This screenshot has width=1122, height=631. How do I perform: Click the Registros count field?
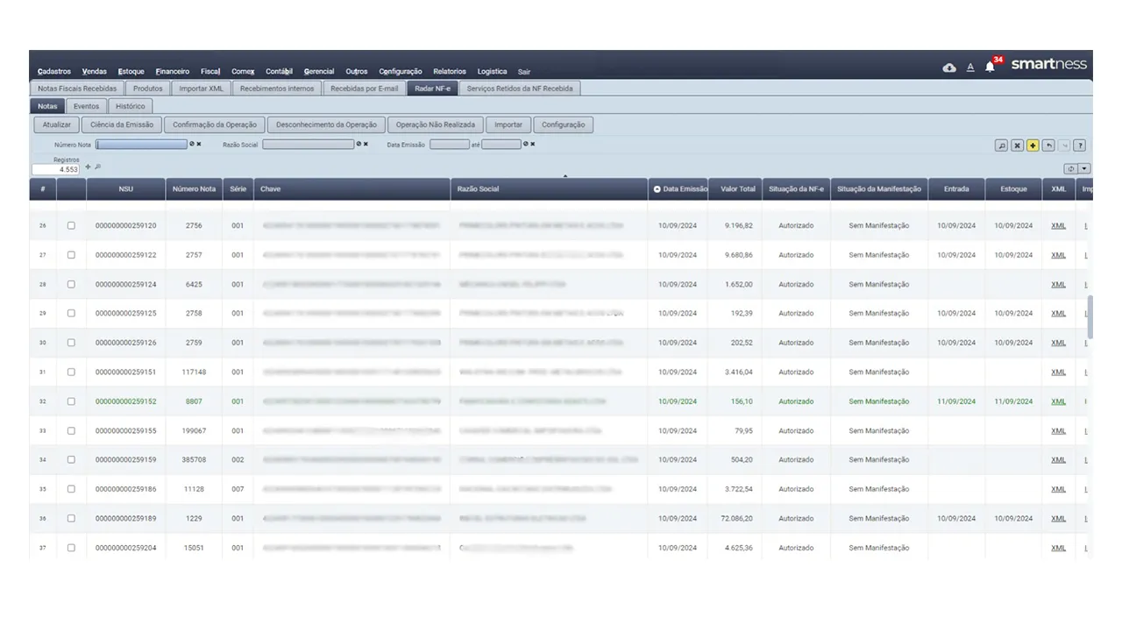[x=56, y=169]
